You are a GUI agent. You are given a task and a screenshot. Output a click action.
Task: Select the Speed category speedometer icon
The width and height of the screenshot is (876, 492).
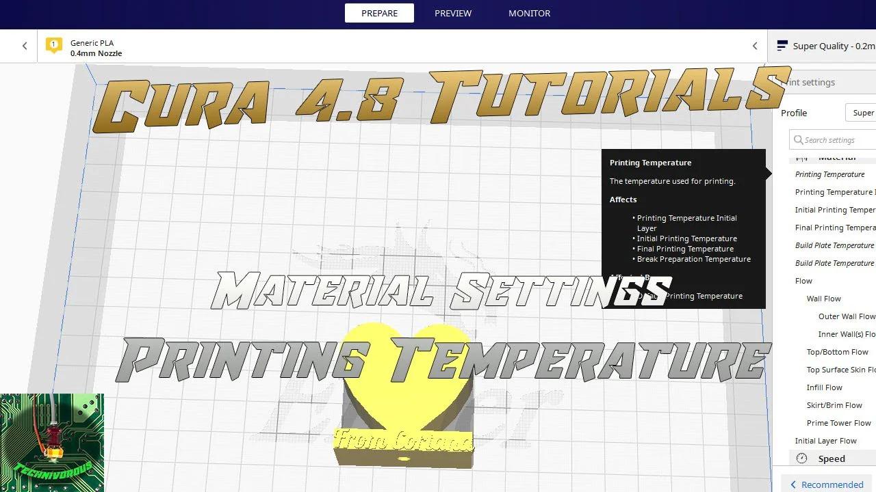[801, 459]
